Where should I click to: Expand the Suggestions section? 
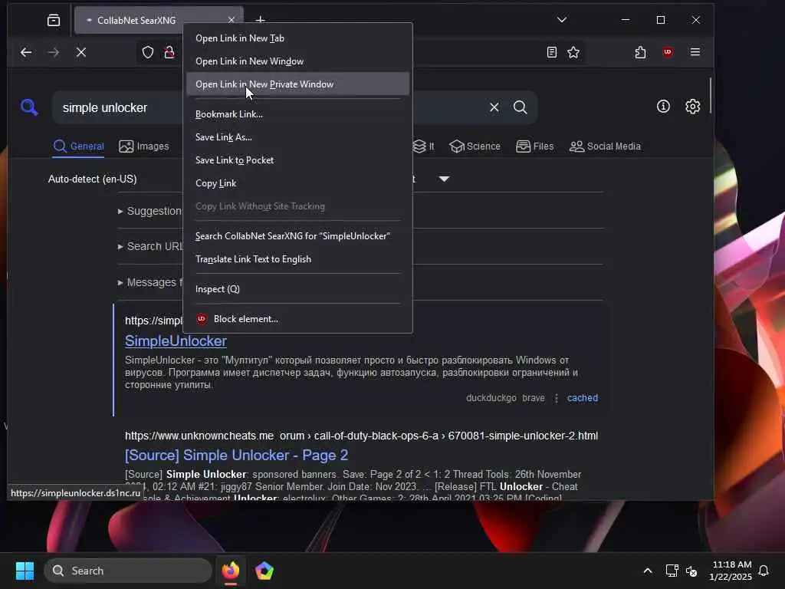(x=150, y=211)
